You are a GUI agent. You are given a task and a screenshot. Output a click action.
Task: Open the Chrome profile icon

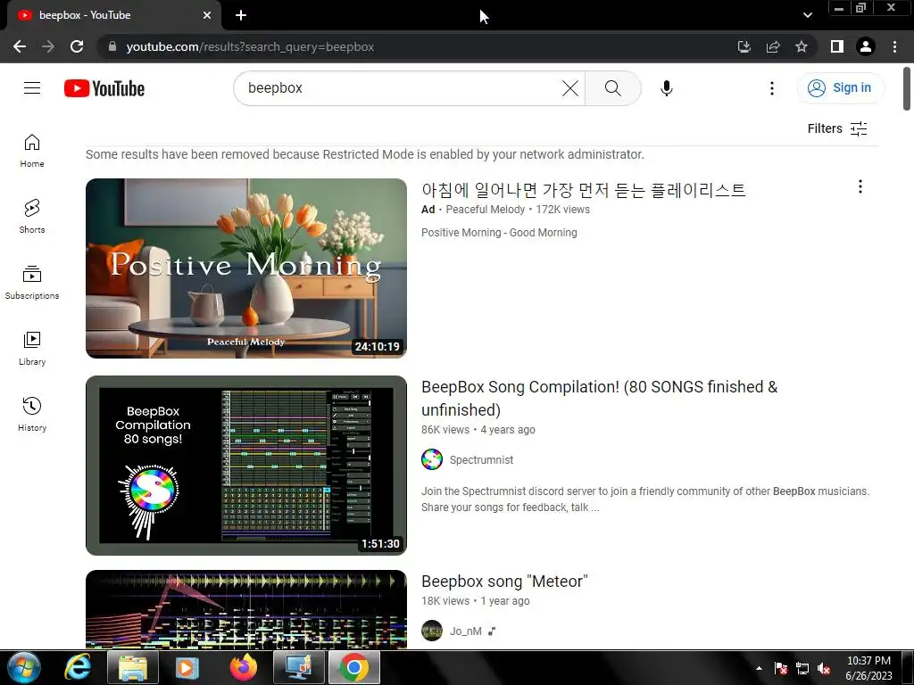click(x=866, y=46)
